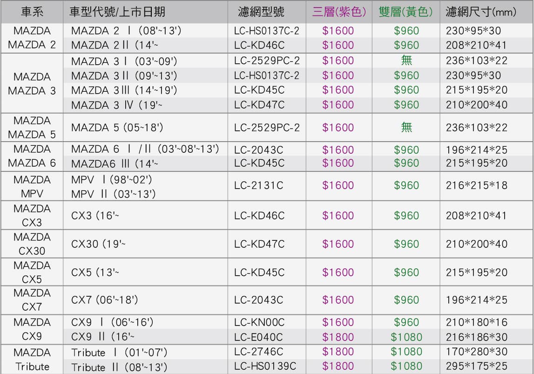Select the MAZDA 2 I (08'~13') cell
The image size is (534, 374).
point(126,31)
